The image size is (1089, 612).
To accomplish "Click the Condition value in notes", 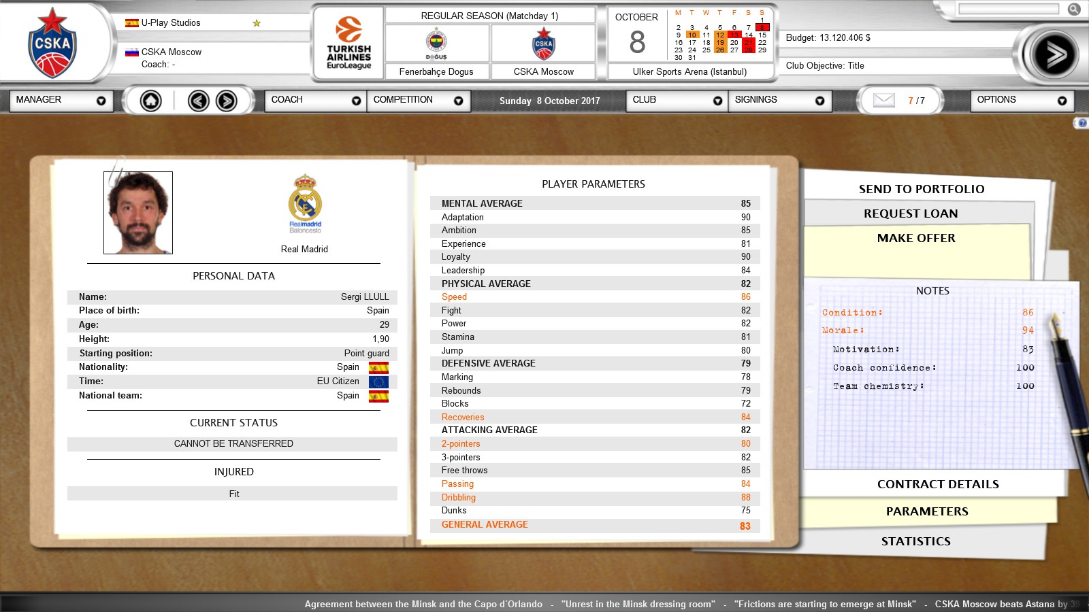I will (x=1028, y=313).
